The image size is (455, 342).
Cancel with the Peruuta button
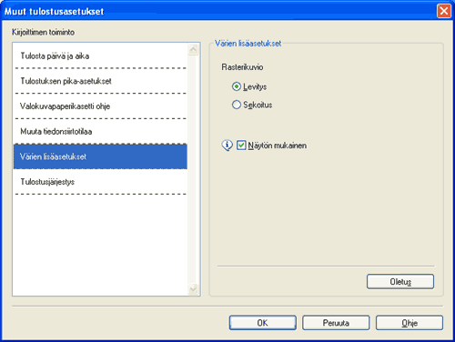[x=336, y=323]
